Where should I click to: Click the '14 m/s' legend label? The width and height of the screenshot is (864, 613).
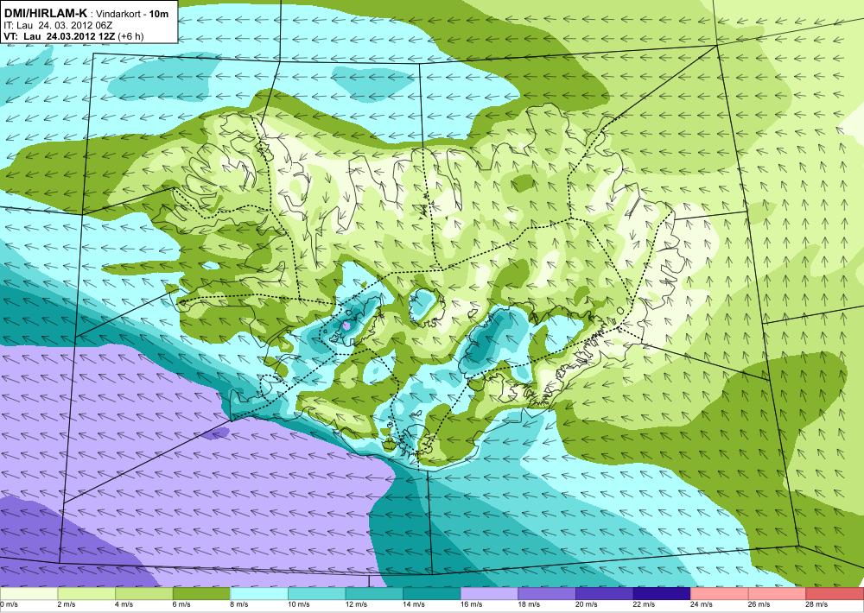[x=414, y=604]
